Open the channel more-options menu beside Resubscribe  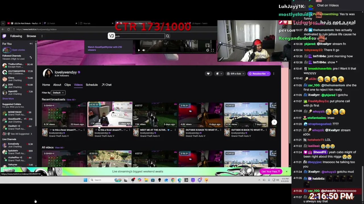pos(274,74)
